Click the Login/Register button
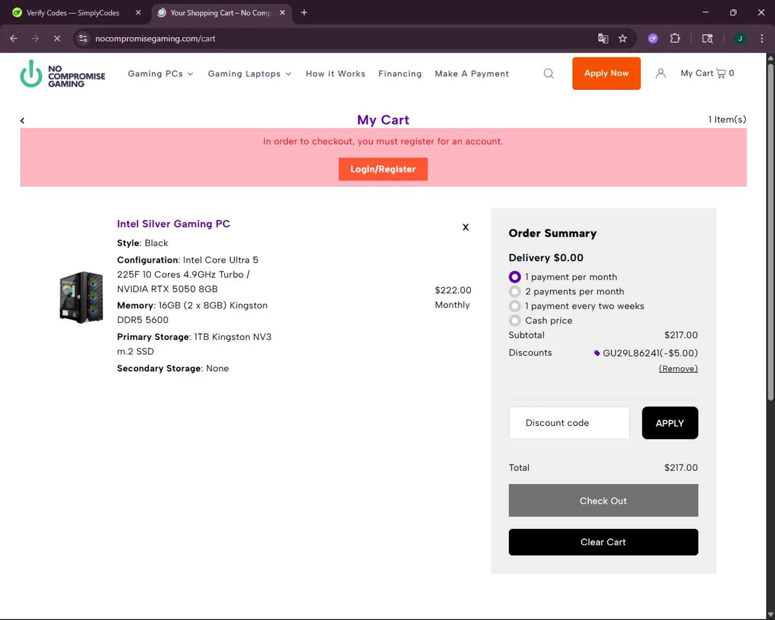 383,169
